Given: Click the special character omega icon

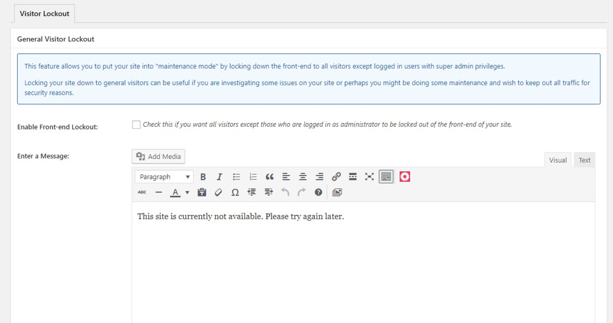Looking at the screenshot, I should click(x=235, y=192).
